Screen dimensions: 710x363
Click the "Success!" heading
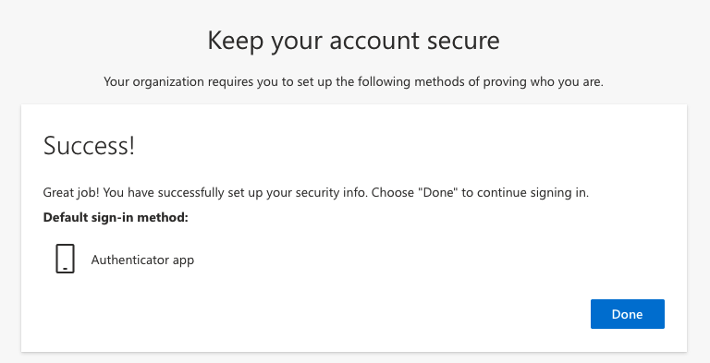pos(89,146)
